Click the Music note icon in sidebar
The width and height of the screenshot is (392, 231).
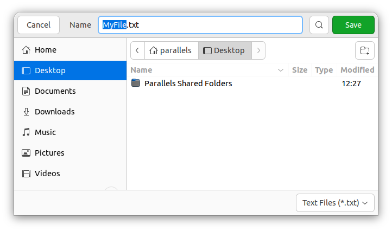point(26,132)
